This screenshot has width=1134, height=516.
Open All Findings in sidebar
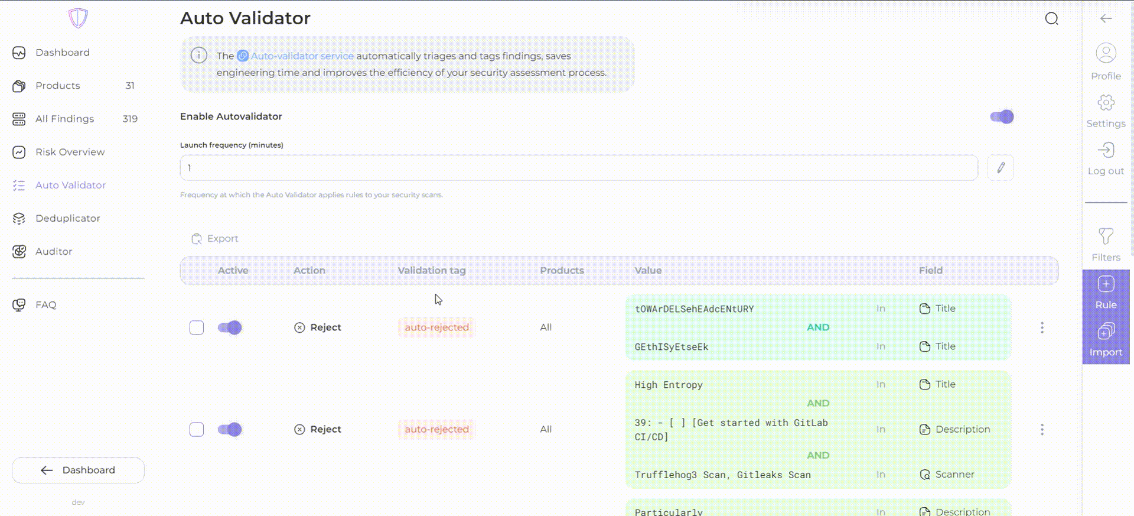(64, 119)
